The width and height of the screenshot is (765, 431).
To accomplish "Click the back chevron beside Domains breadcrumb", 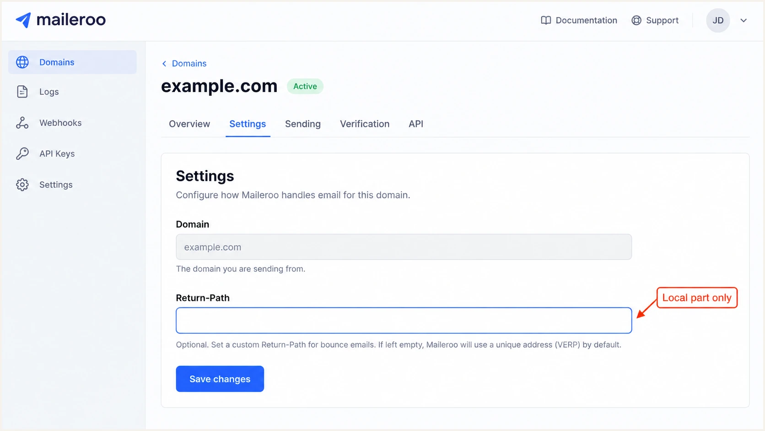I will pyautogui.click(x=164, y=64).
